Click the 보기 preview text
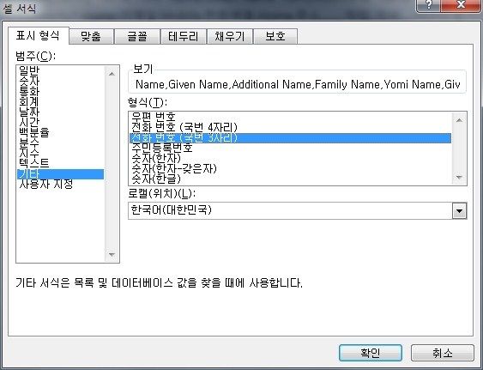This screenshot has width=483, height=370. (298, 84)
